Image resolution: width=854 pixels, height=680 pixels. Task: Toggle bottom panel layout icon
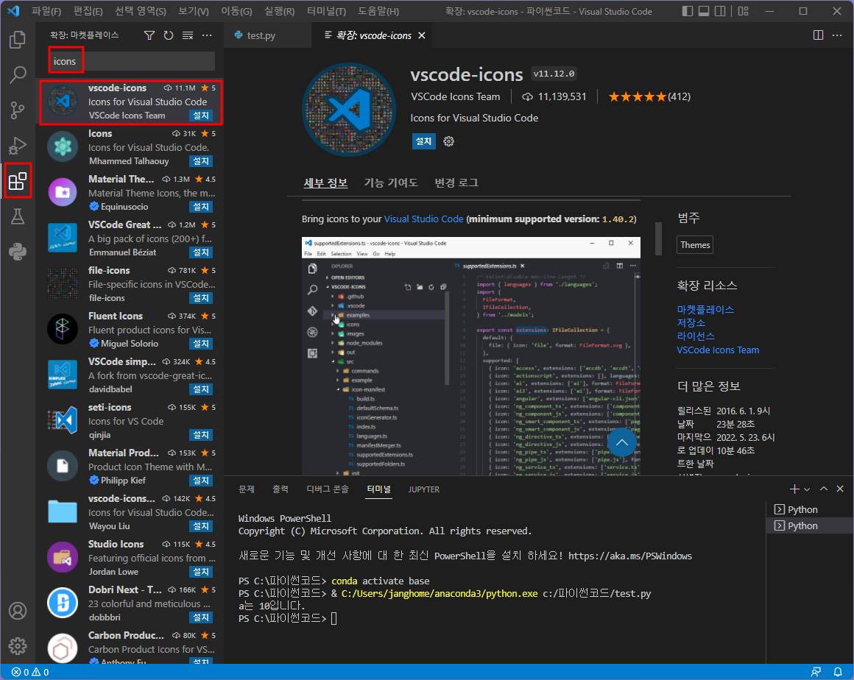[704, 11]
